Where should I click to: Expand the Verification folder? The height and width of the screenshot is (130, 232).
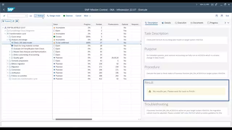click(7, 73)
